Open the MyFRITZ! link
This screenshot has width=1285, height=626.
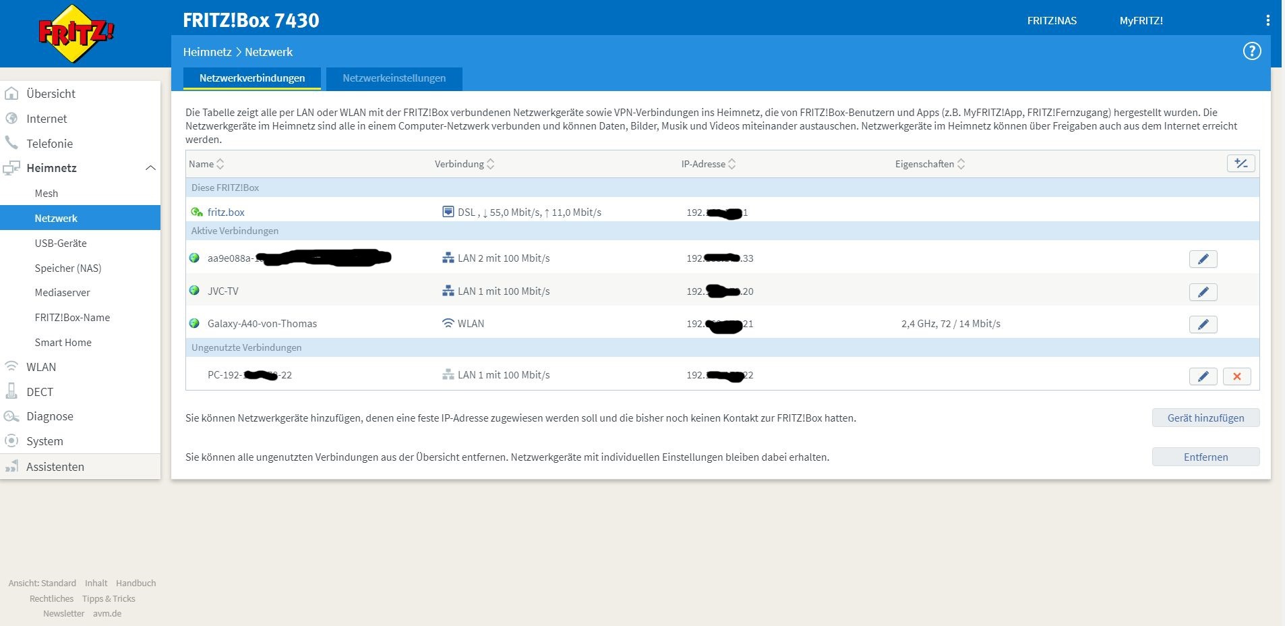click(x=1141, y=21)
